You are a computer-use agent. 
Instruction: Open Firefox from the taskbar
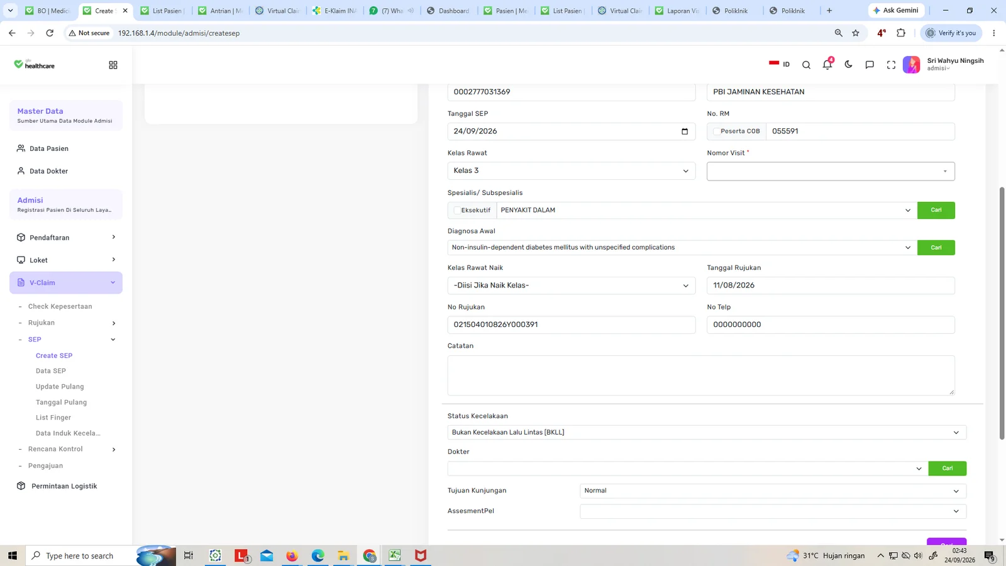(x=292, y=555)
